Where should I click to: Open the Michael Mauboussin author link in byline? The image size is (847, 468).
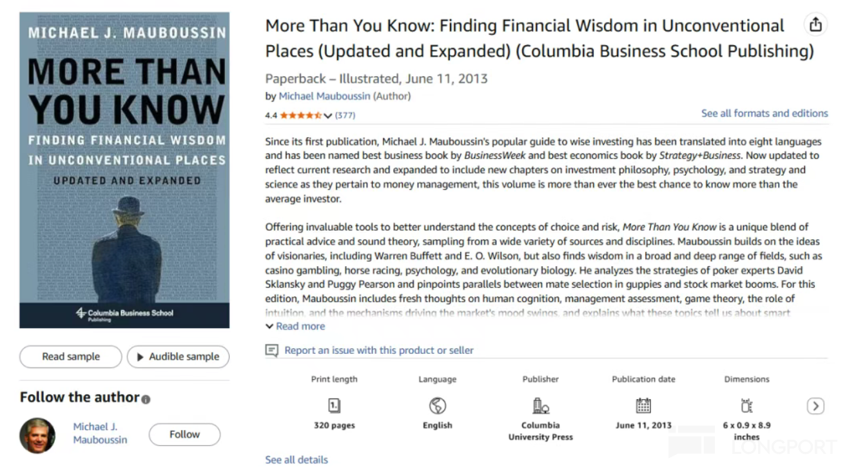324,96
